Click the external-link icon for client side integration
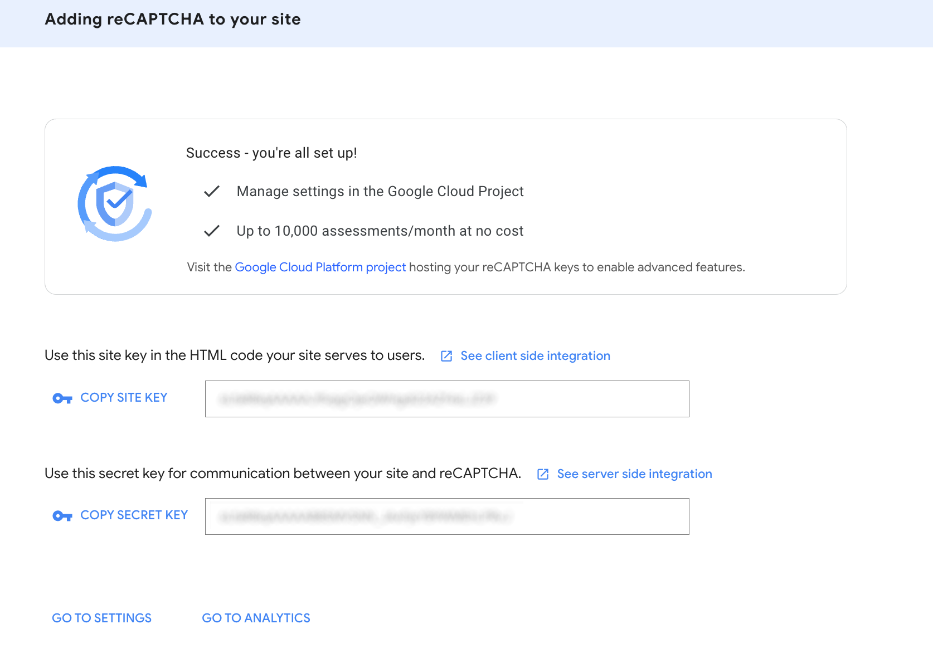Viewport: 933px width, 663px height. pyautogui.click(x=446, y=356)
